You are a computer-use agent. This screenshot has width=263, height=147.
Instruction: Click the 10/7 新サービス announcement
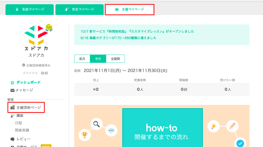click(x=137, y=31)
